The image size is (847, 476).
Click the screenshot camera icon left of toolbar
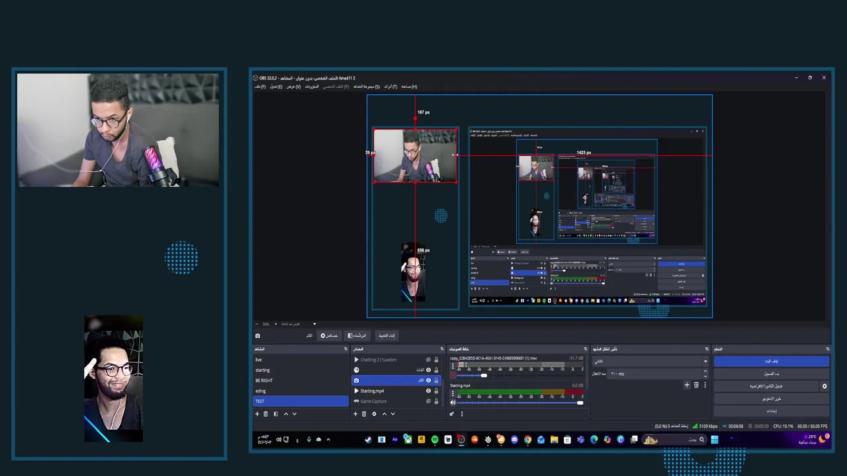[x=257, y=336]
